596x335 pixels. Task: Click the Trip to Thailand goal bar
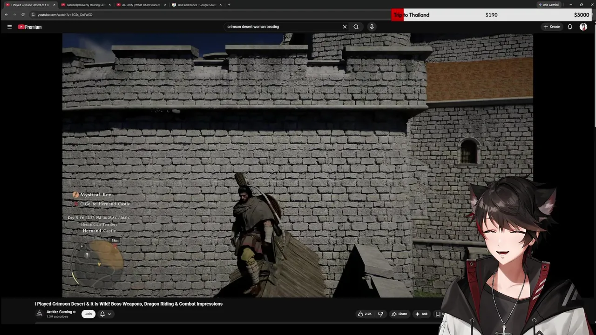coord(492,15)
